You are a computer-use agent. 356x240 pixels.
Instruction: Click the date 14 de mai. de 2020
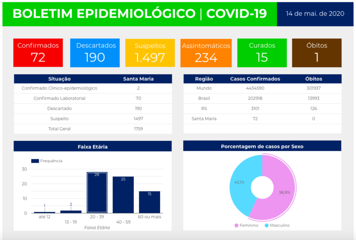(x=315, y=14)
